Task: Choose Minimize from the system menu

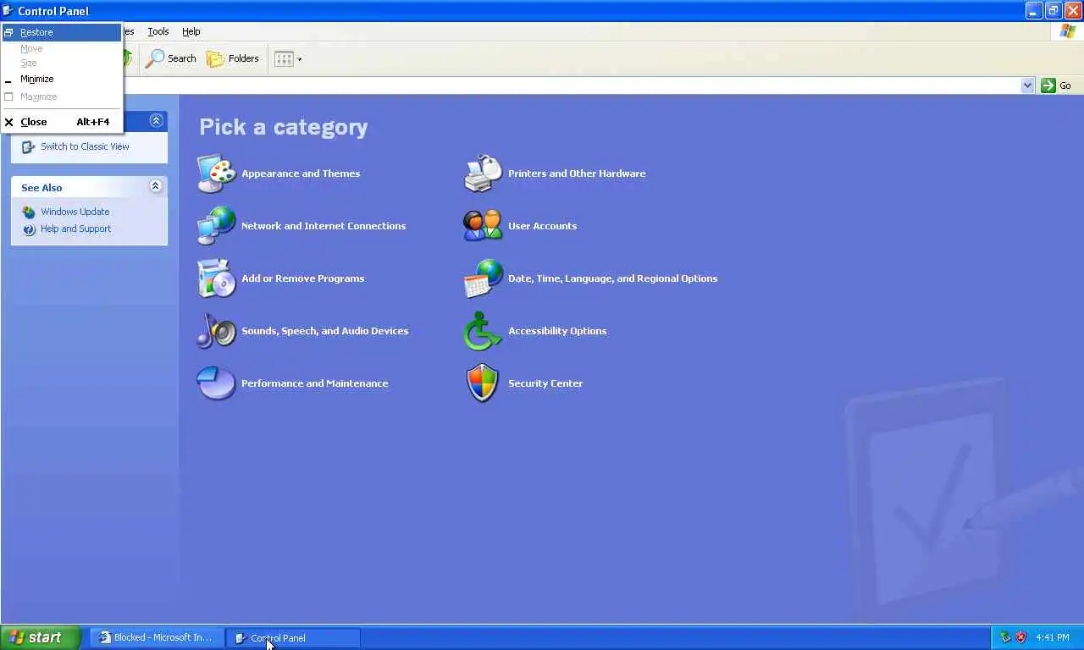Action: [62, 79]
